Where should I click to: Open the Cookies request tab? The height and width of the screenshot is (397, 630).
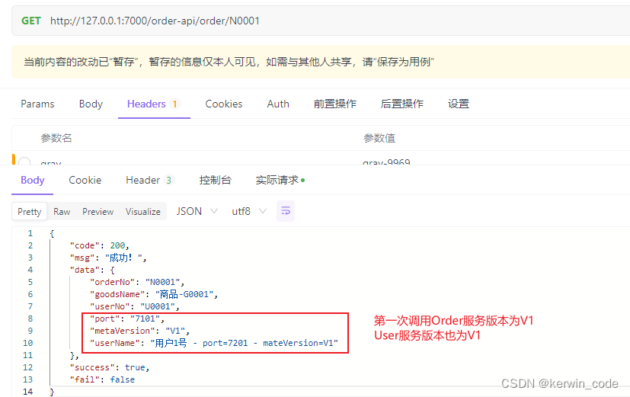[224, 104]
